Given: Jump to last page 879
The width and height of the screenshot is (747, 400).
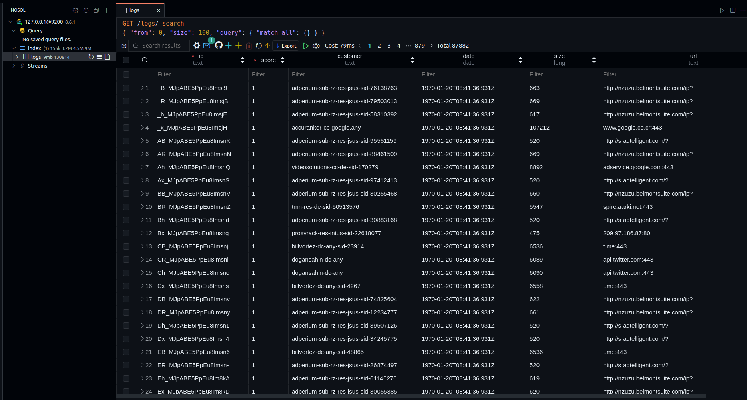Looking at the screenshot, I should pos(420,46).
